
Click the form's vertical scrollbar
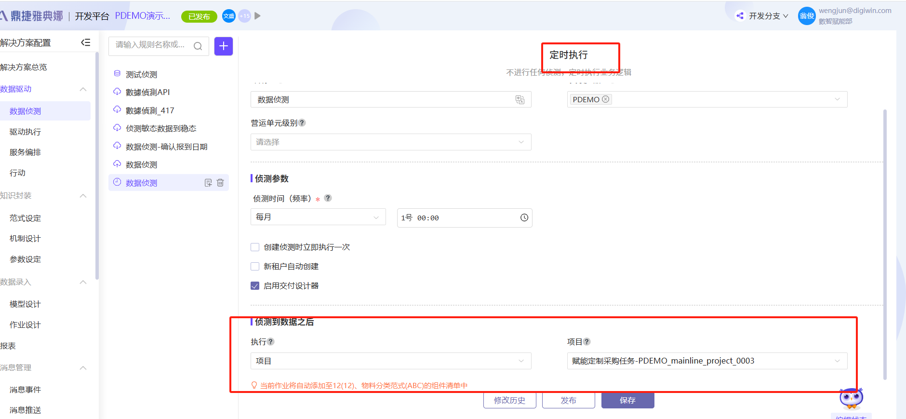pos(885,244)
